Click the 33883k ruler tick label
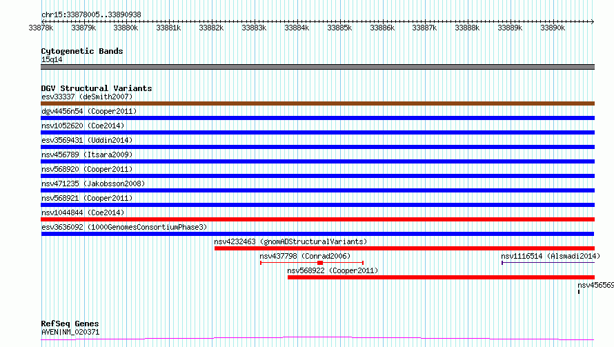The height and width of the screenshot is (347, 614). tap(254, 28)
